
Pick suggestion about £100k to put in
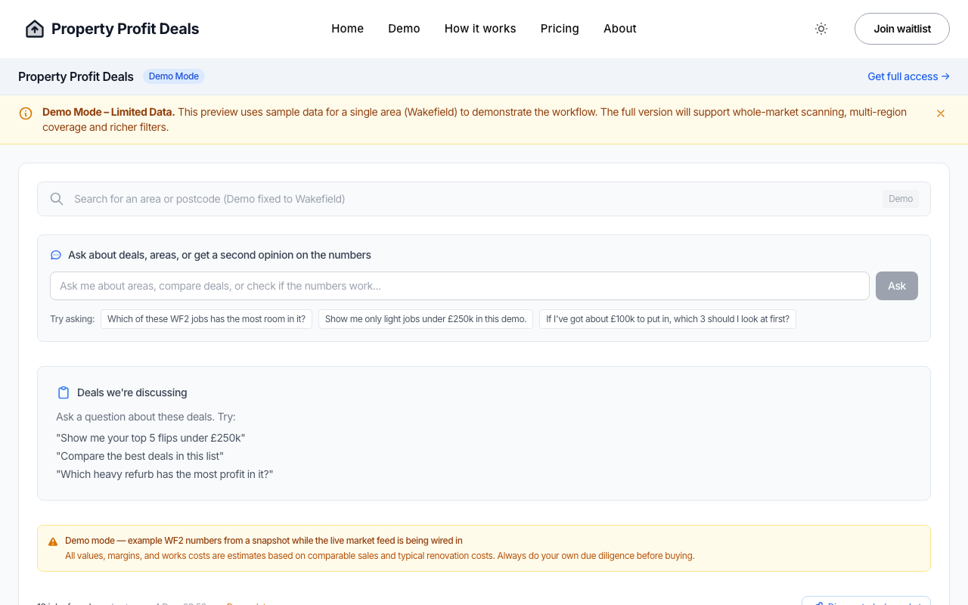click(668, 319)
